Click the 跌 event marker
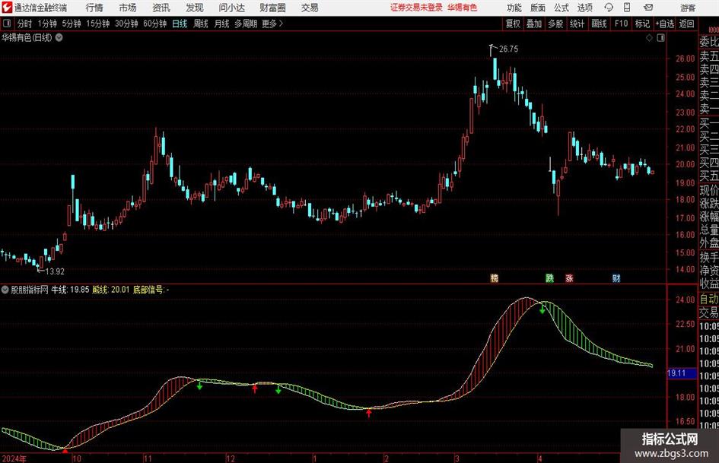 point(549,278)
